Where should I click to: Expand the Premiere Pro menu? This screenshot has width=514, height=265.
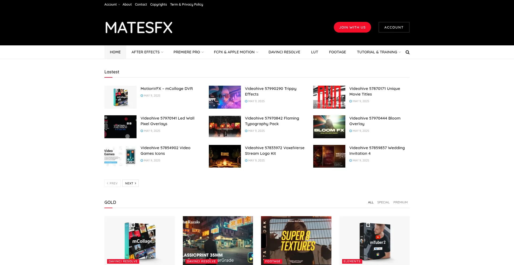pos(188,52)
